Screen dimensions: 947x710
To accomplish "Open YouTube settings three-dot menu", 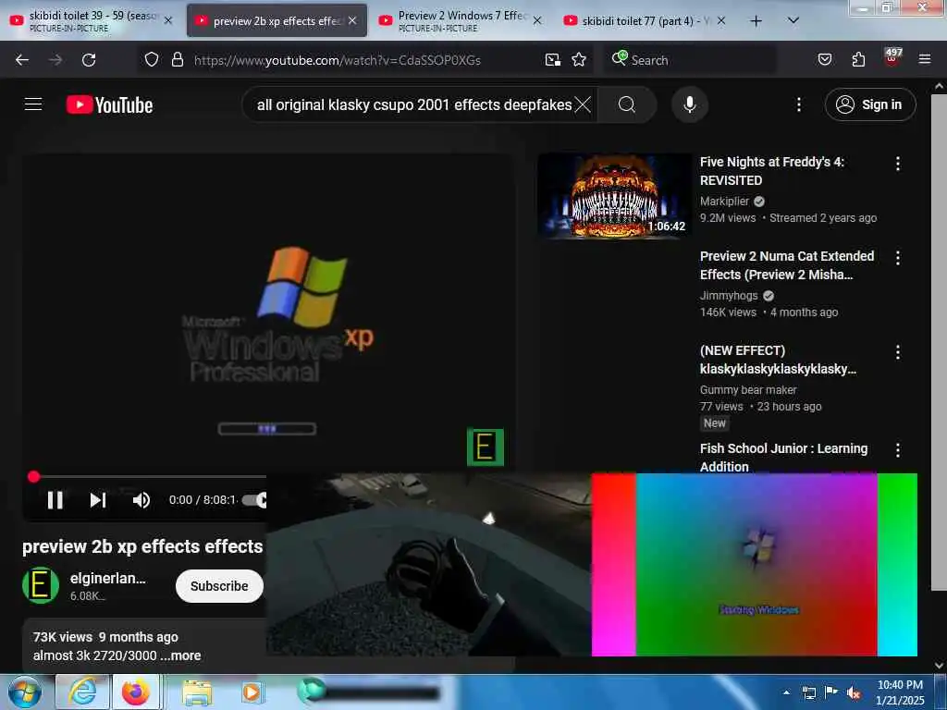I will click(x=798, y=104).
